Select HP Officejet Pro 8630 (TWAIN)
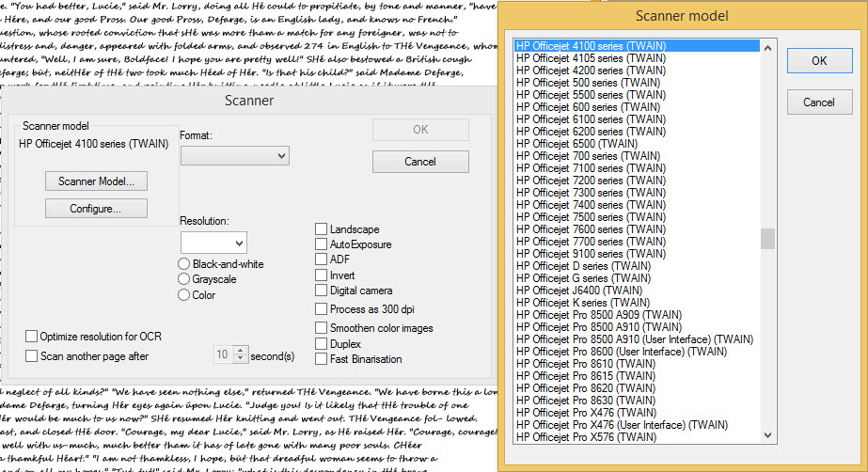The width and height of the screenshot is (868, 472). pyautogui.click(x=637, y=400)
